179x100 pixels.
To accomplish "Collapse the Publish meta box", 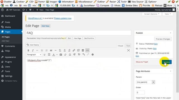I will coord(171,33).
